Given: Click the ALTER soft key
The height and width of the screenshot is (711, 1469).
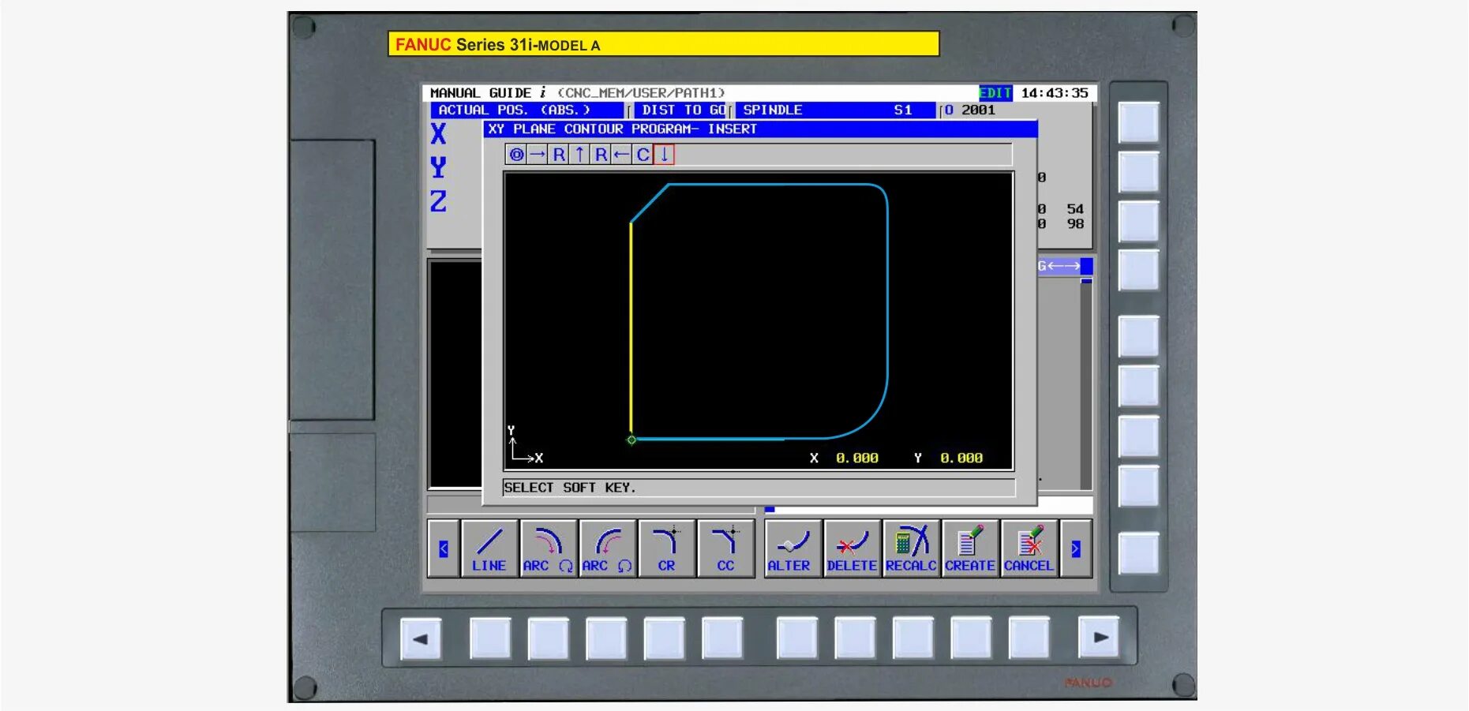Looking at the screenshot, I should coord(793,548).
